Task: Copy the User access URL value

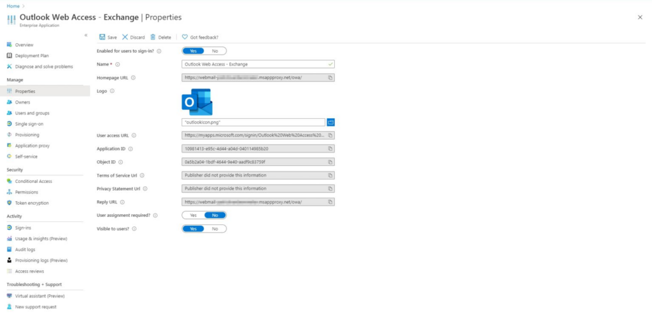Action: click(330, 135)
